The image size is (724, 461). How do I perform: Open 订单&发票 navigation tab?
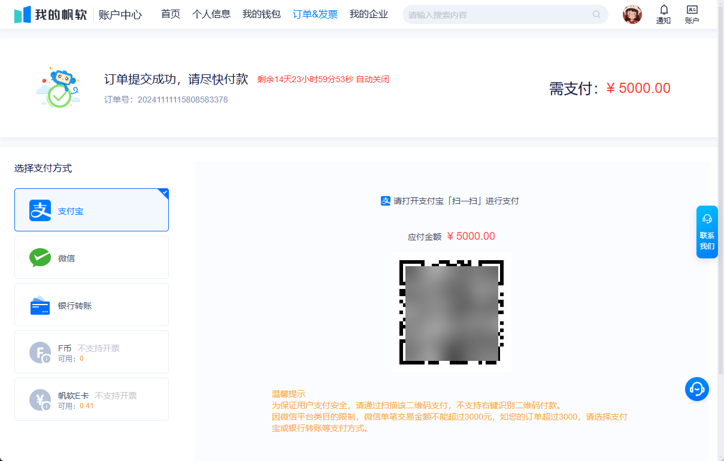[315, 14]
